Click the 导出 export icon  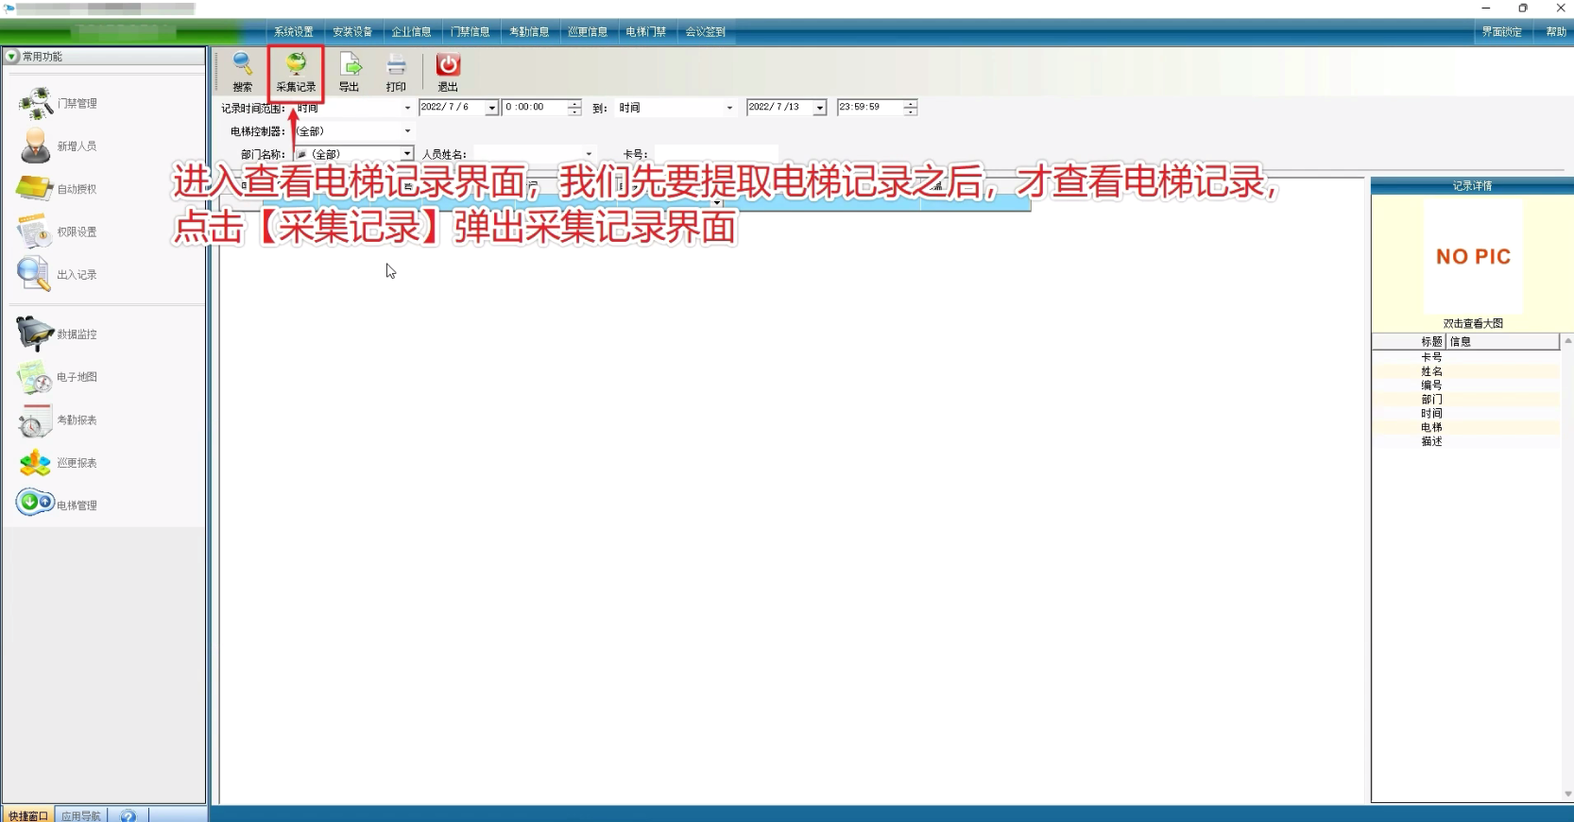tap(350, 65)
